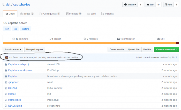This screenshot has width=181, height=110.
Task: Open the Branch: master dropdown
Action: (x=13, y=50)
